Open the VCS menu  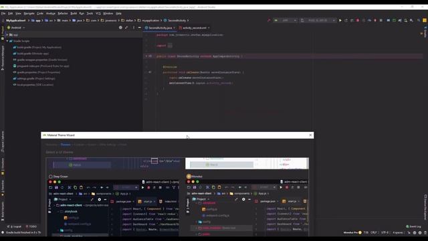pos(98,13)
